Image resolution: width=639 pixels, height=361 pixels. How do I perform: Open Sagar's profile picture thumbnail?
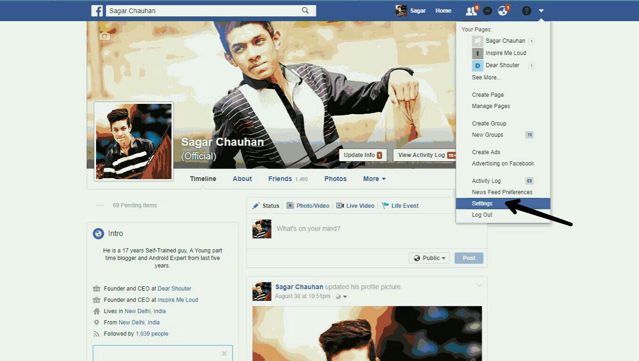click(133, 141)
